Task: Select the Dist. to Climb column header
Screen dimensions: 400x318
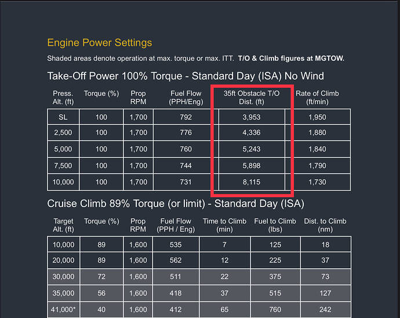Action: point(325,225)
